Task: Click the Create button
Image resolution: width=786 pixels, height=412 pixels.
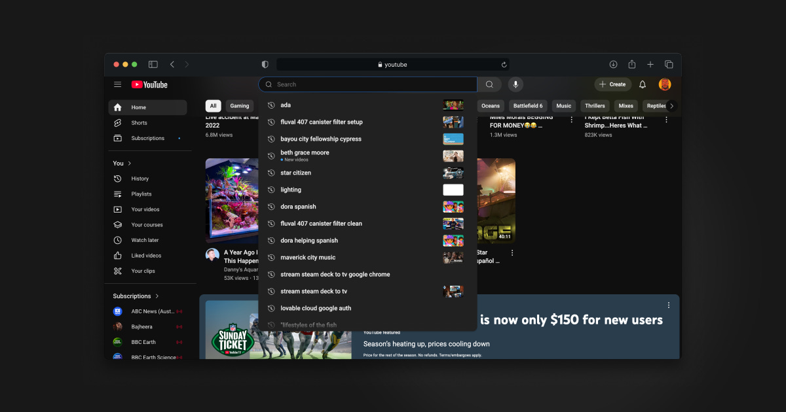Action: [612, 84]
